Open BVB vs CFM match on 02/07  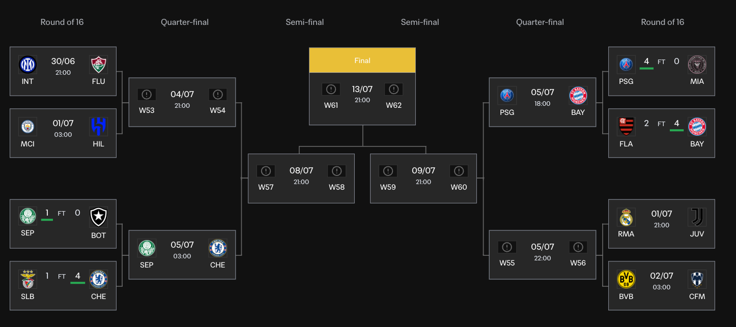[x=662, y=286]
